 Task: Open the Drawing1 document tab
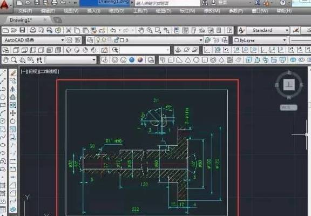21,20
